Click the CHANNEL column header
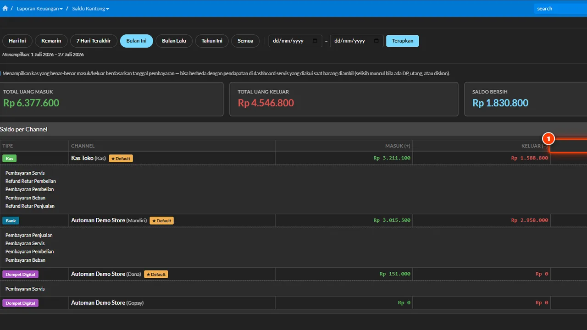 coord(172,146)
